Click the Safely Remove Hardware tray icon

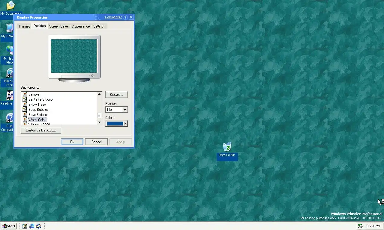coord(360,226)
